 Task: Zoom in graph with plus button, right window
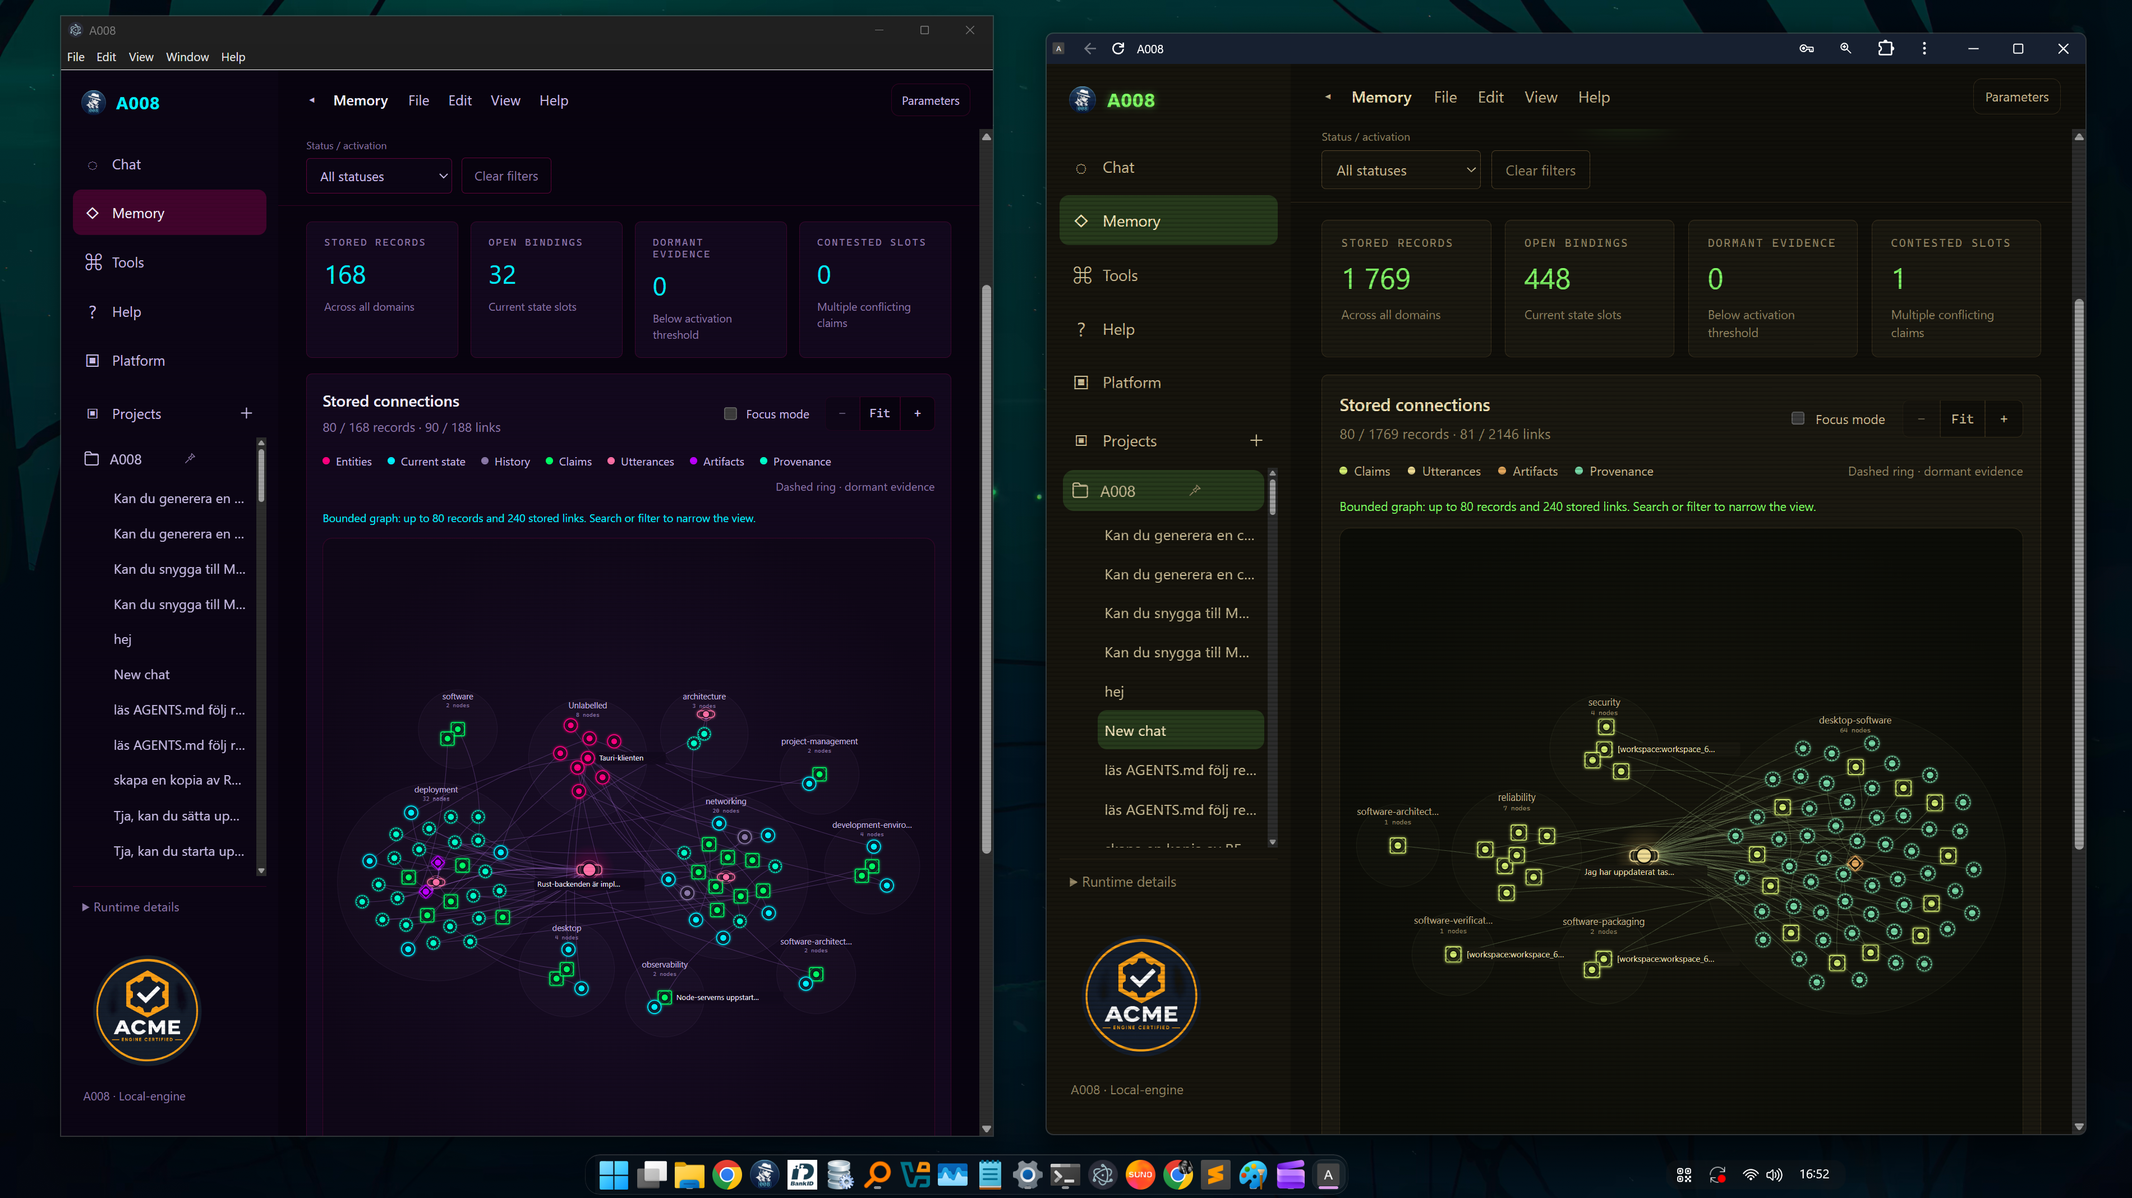click(x=2003, y=418)
